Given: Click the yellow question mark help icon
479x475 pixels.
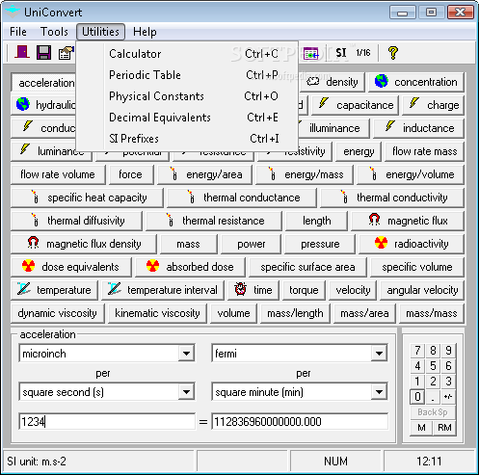Looking at the screenshot, I should 392,53.
